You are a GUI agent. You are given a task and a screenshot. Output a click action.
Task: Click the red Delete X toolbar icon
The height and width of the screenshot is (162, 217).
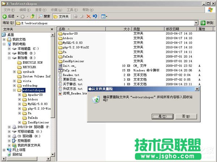[89, 17]
